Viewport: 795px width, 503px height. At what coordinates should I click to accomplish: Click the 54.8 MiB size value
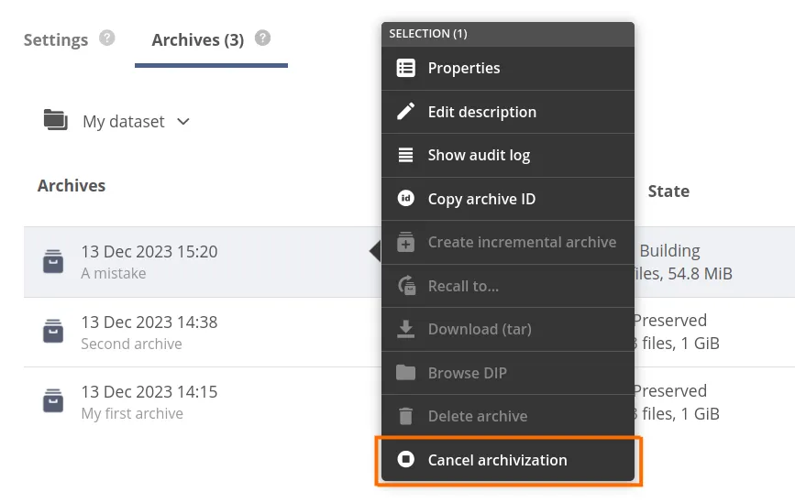click(701, 274)
